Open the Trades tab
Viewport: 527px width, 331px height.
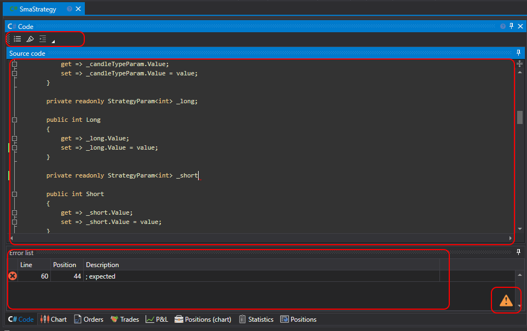[x=125, y=320]
